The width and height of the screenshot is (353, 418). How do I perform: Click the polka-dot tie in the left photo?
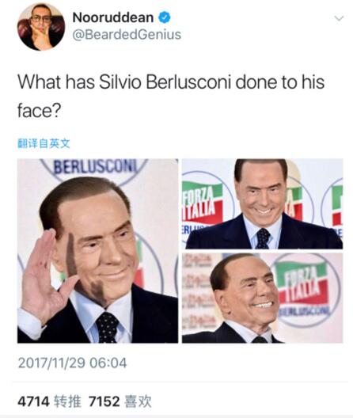[107, 327]
